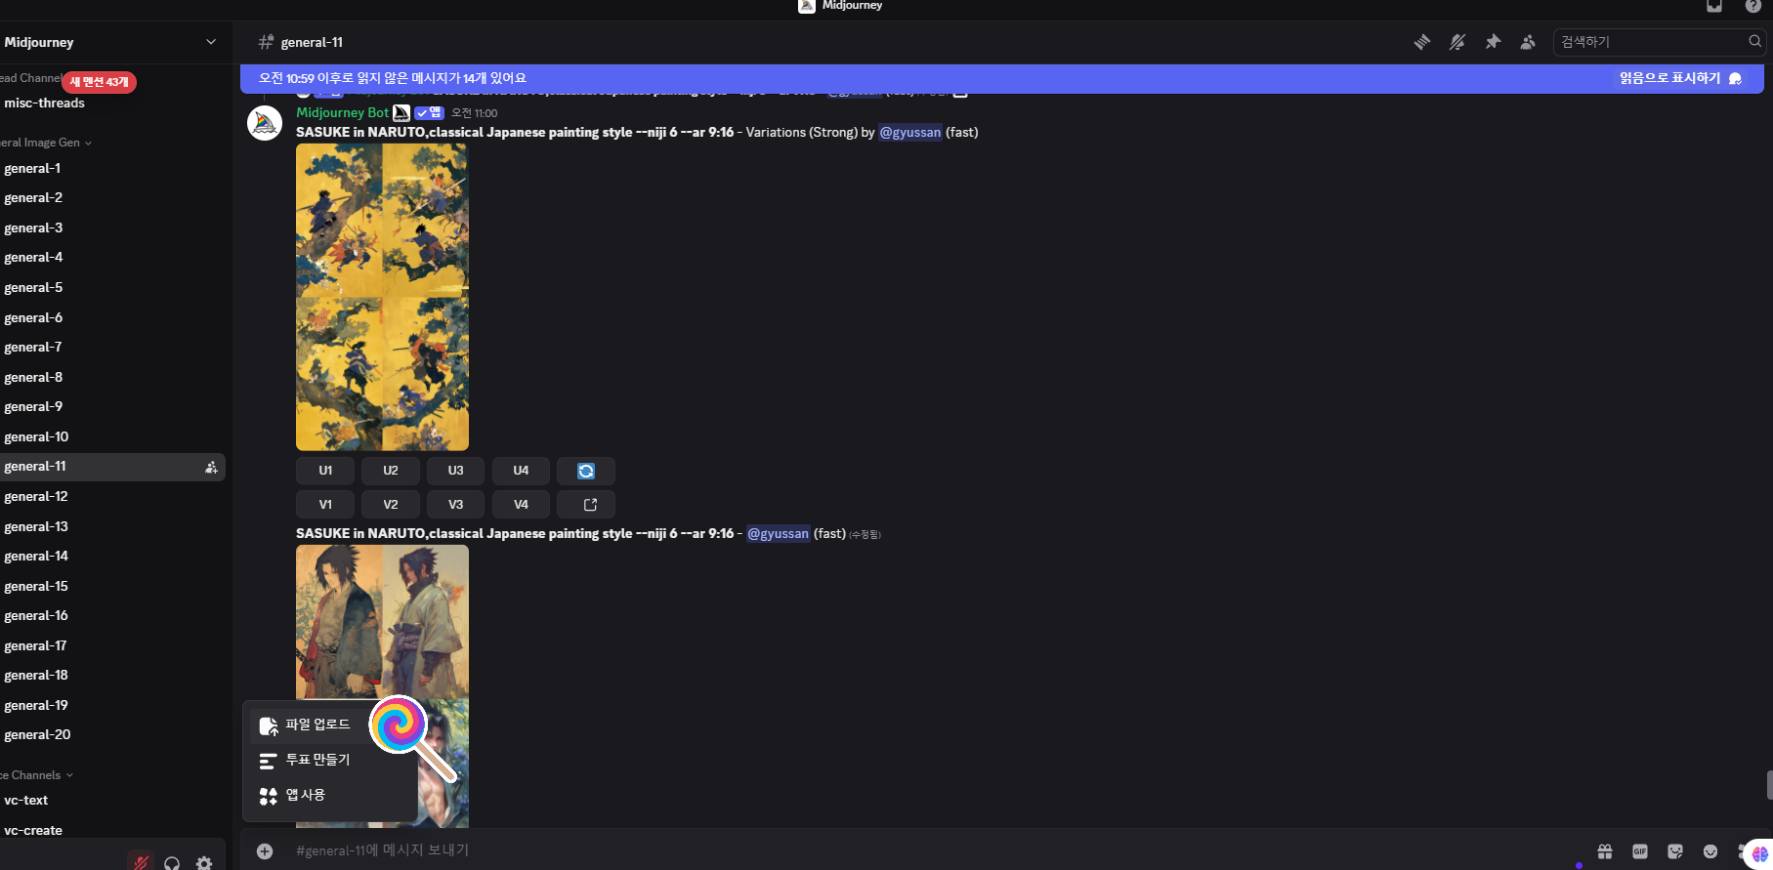Click the new mentions badge 새 멘션 43개

pos(100,82)
